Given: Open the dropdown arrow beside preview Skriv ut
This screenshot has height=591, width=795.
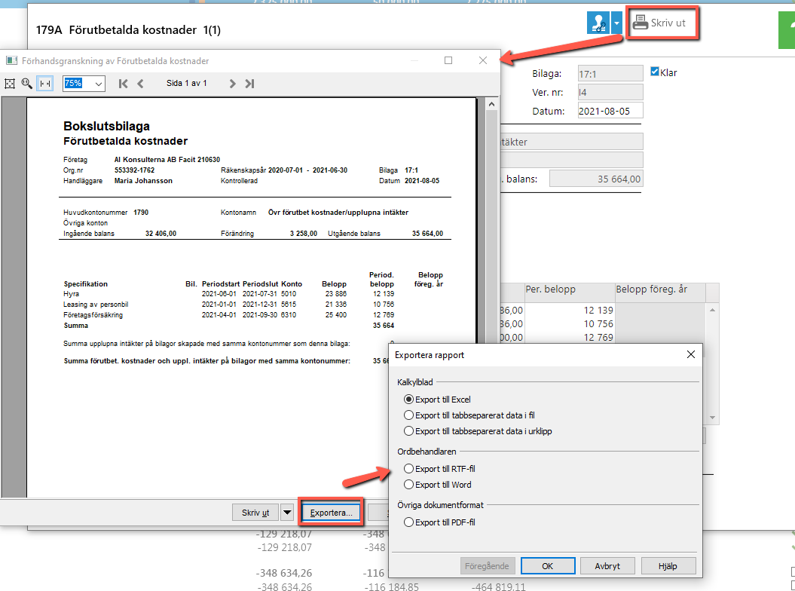Looking at the screenshot, I should [x=287, y=513].
